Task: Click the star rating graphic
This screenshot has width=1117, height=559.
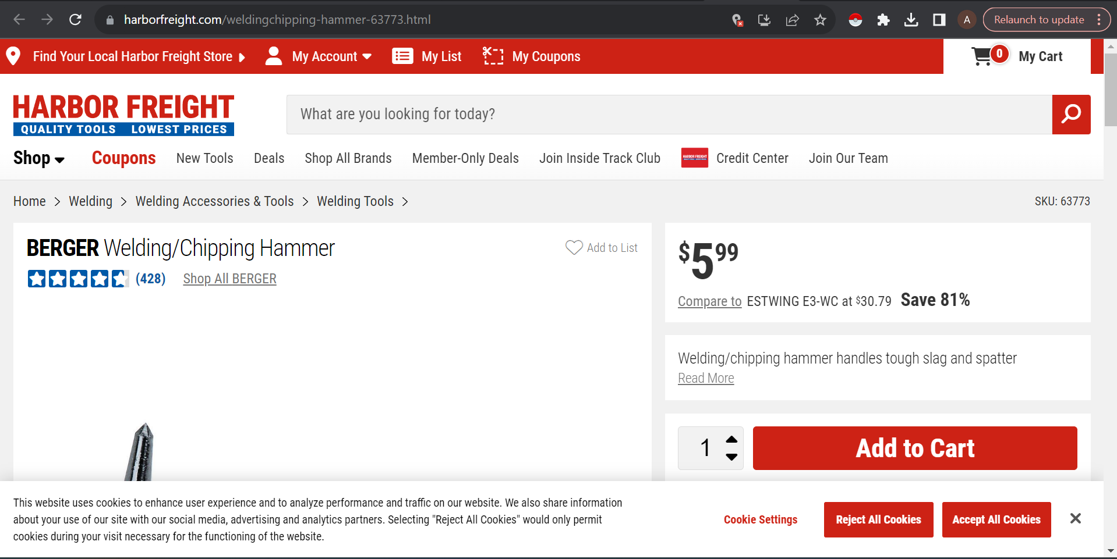Action: coord(79,279)
